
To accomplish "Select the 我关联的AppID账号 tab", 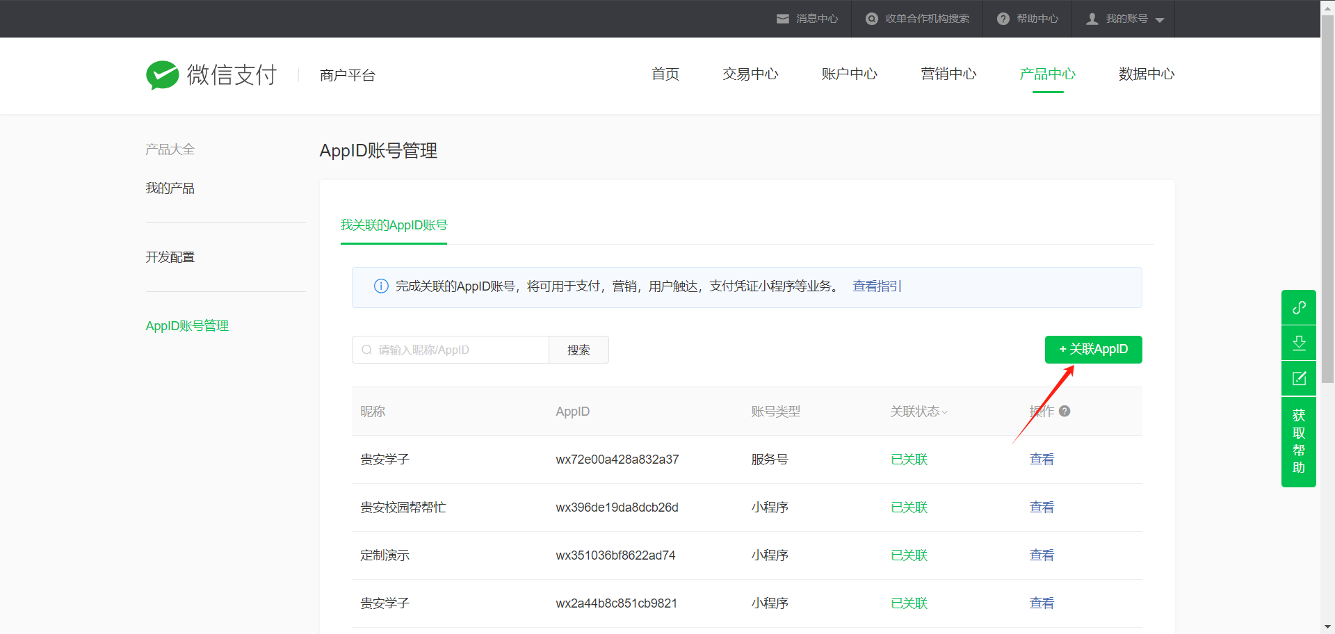I will tap(394, 225).
